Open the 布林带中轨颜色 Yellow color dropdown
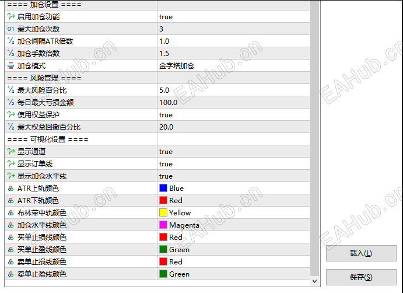The image size is (403, 293). pos(233,212)
